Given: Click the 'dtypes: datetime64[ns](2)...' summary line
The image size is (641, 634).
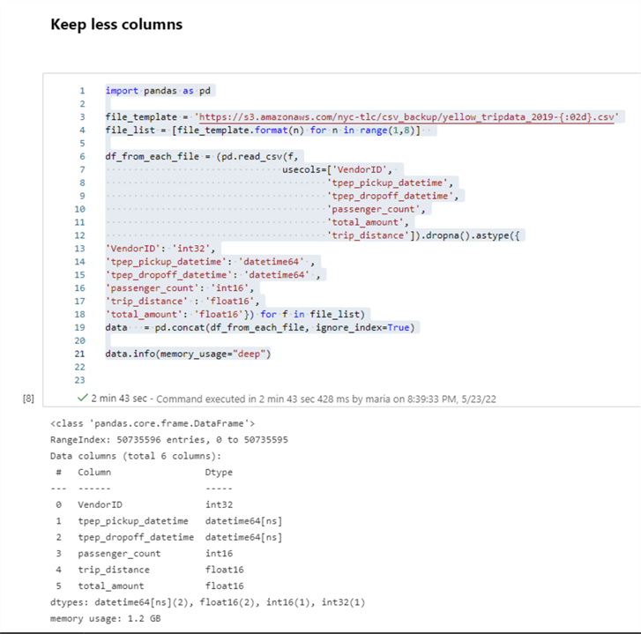Looking at the screenshot, I should [208, 602].
